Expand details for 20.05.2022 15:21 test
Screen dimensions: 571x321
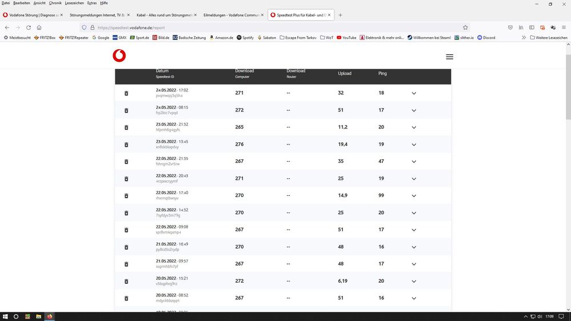click(x=414, y=282)
